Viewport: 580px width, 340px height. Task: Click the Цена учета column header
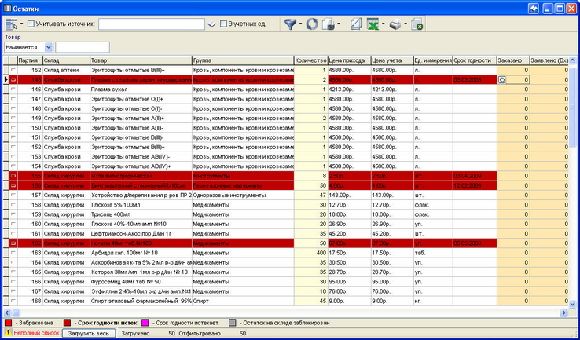[392, 60]
